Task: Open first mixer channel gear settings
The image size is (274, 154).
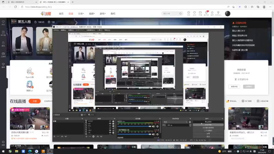Action: coord(158,126)
